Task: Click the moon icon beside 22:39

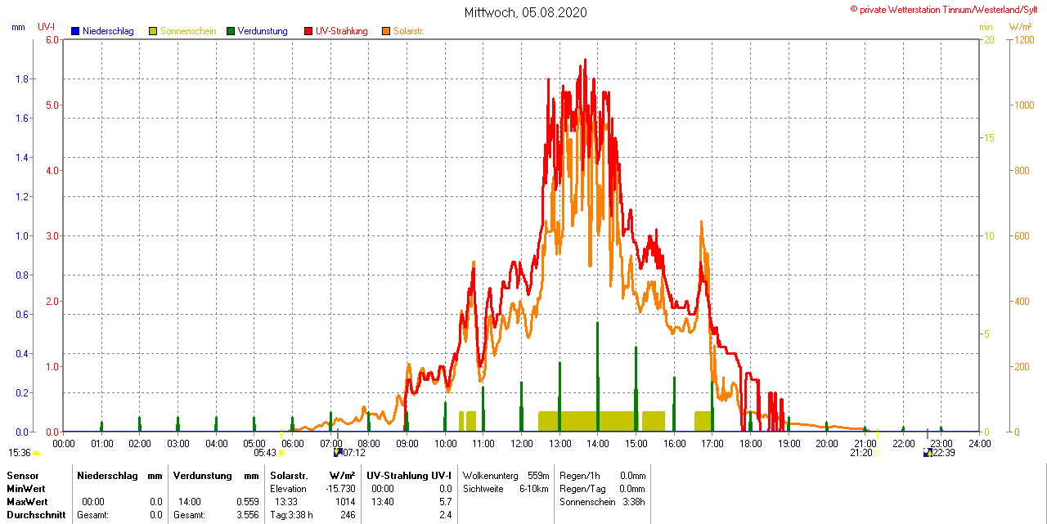Action: point(928,452)
